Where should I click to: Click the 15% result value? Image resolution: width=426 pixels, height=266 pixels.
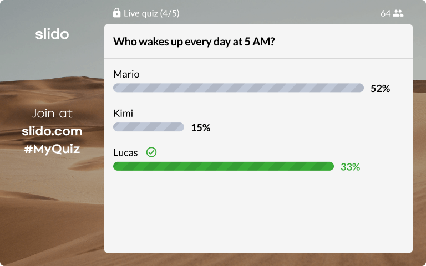pyautogui.click(x=201, y=127)
